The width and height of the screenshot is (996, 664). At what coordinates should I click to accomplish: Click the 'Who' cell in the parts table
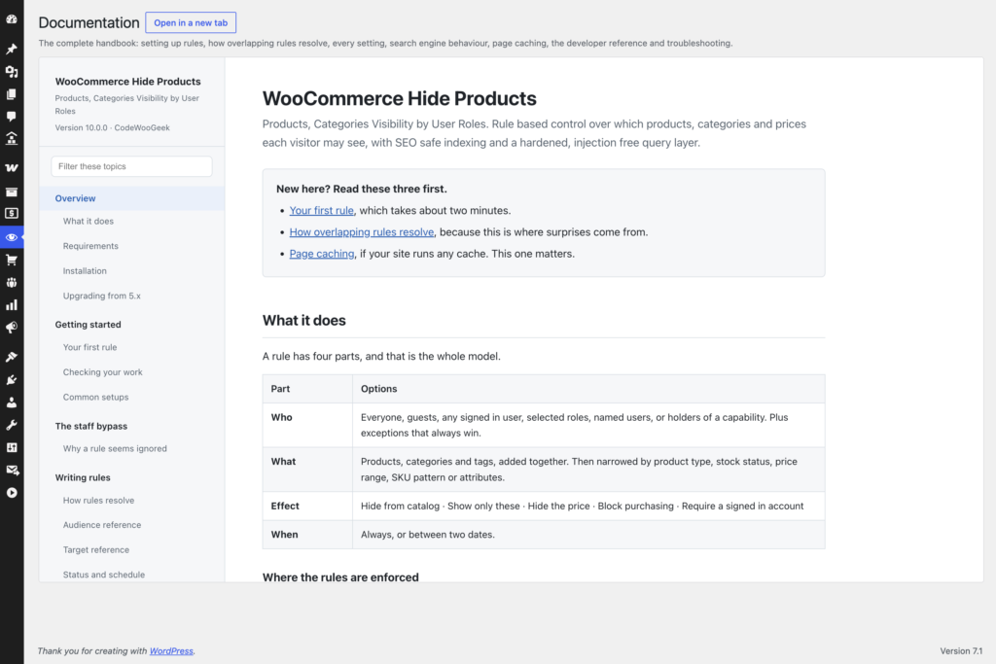[307, 425]
